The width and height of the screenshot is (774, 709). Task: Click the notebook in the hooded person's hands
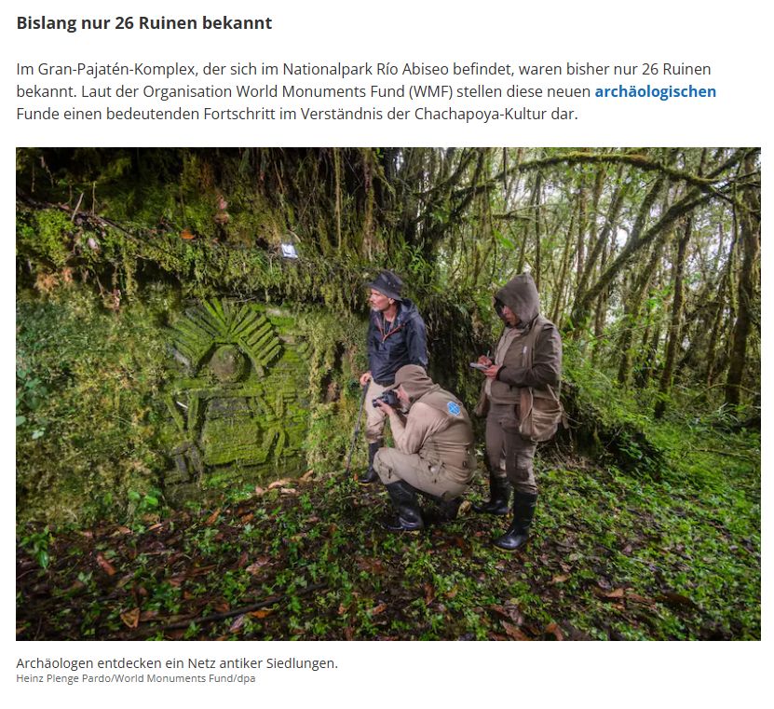point(479,366)
